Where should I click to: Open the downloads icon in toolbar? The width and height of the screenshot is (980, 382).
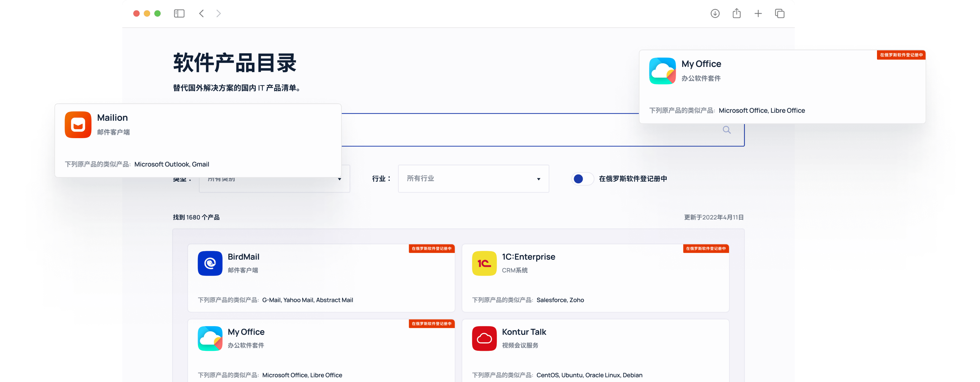point(715,13)
